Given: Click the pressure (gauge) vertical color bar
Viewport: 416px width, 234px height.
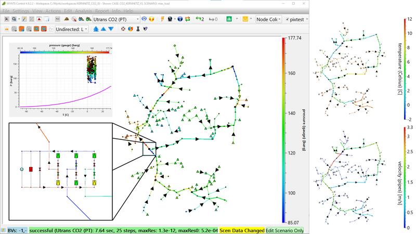Looking at the screenshot, I should pos(283,131).
